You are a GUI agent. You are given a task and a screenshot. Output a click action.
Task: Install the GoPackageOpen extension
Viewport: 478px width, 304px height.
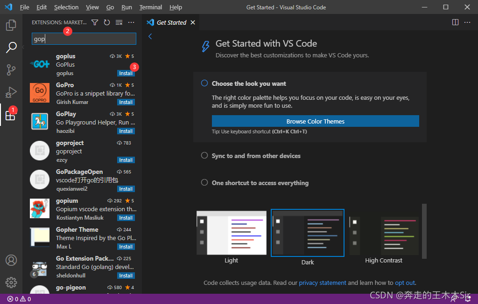pos(126,189)
